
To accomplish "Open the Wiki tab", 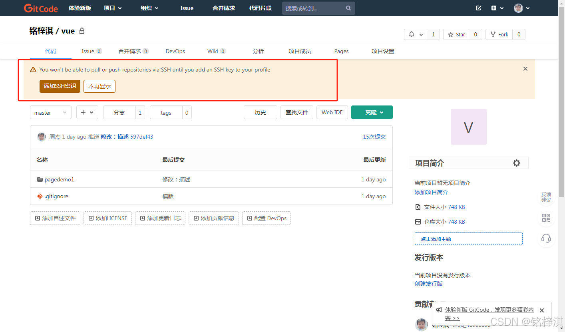I will (217, 51).
